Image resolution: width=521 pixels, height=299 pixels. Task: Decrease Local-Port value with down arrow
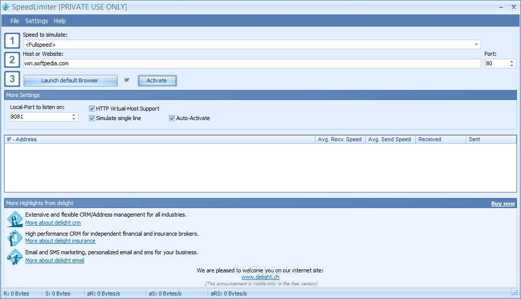(74, 119)
